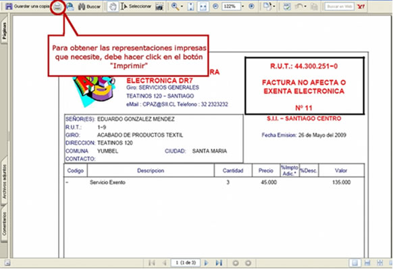The width and height of the screenshot is (393, 269).
Task: Click the text 'S.I.I. – SANTIAGO CENTRO'
Action: 304,119
